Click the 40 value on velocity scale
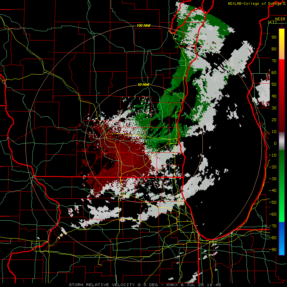The width and height of the screenshot is (287, 287). click(274, 96)
